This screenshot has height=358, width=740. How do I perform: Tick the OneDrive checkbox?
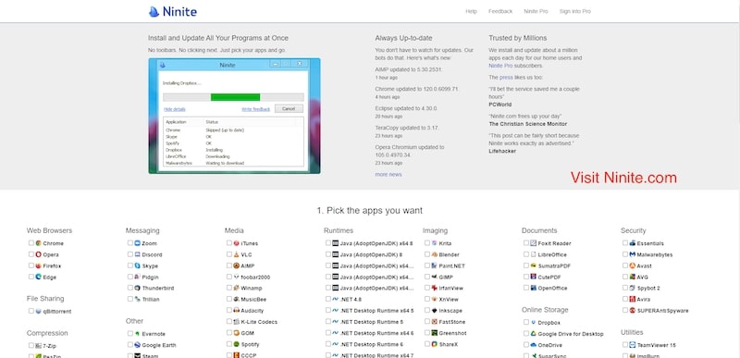[x=526, y=345]
